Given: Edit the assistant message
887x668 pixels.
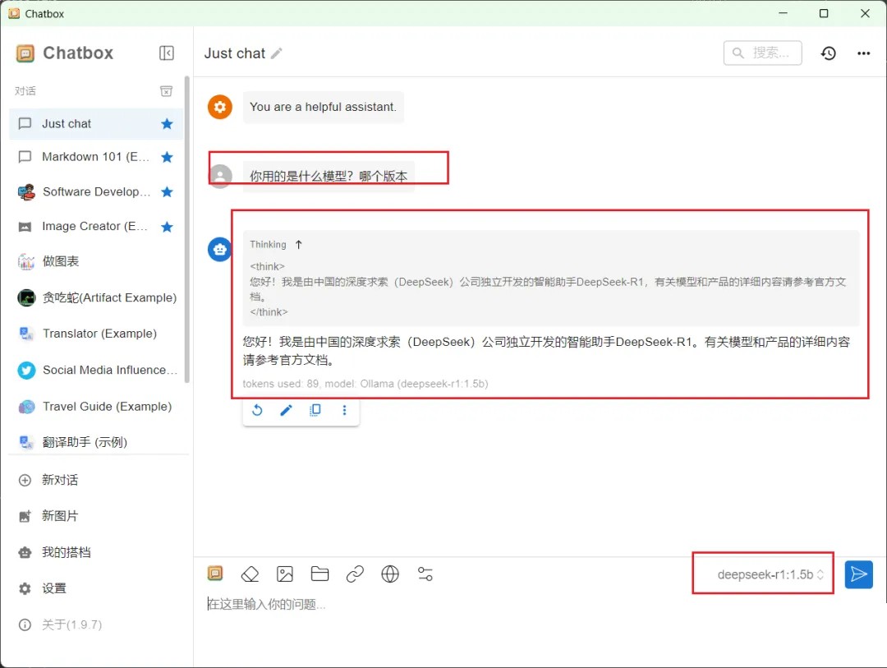Looking at the screenshot, I should point(287,411).
